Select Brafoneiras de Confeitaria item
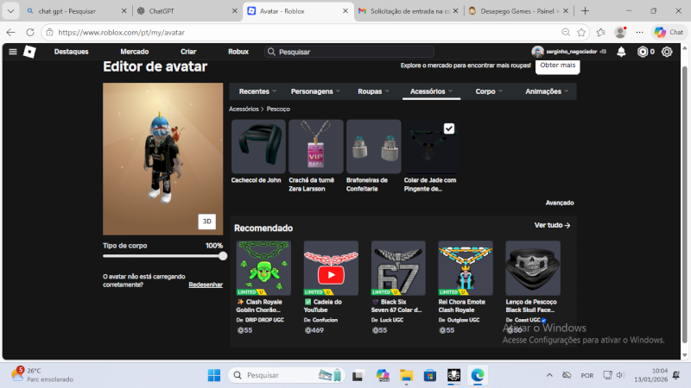 click(x=374, y=147)
